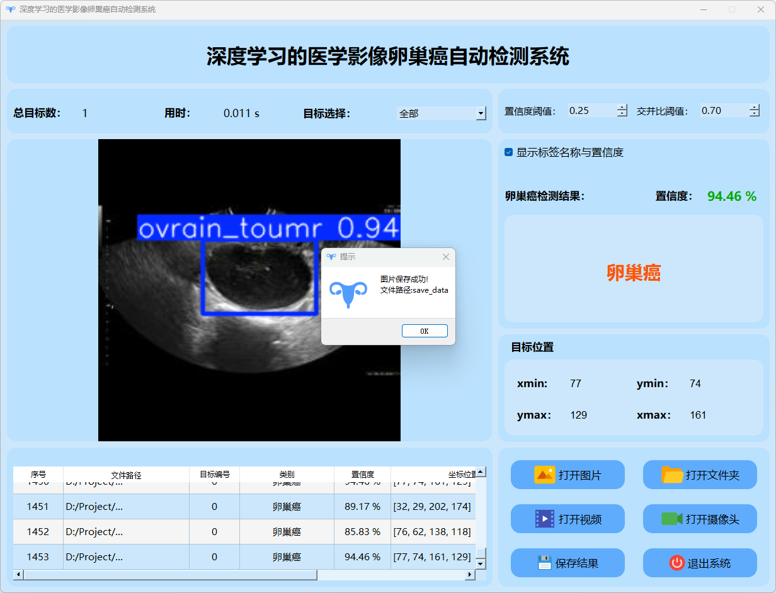776x593 pixels.
Task: Decrease the 置信度阈值 value with down arrow
Action: 622,114
